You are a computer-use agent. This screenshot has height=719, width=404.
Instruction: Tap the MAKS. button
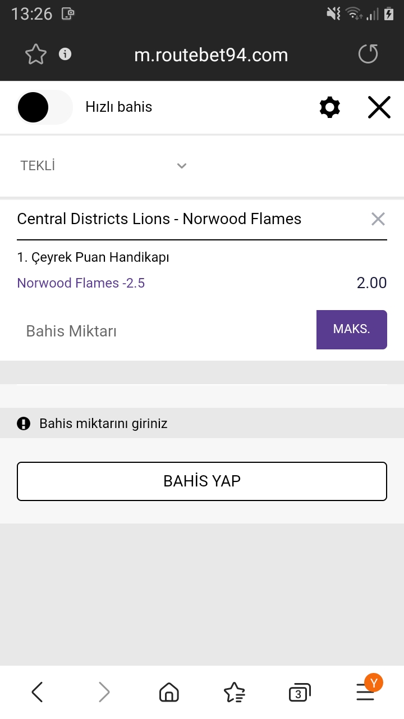coord(352,330)
